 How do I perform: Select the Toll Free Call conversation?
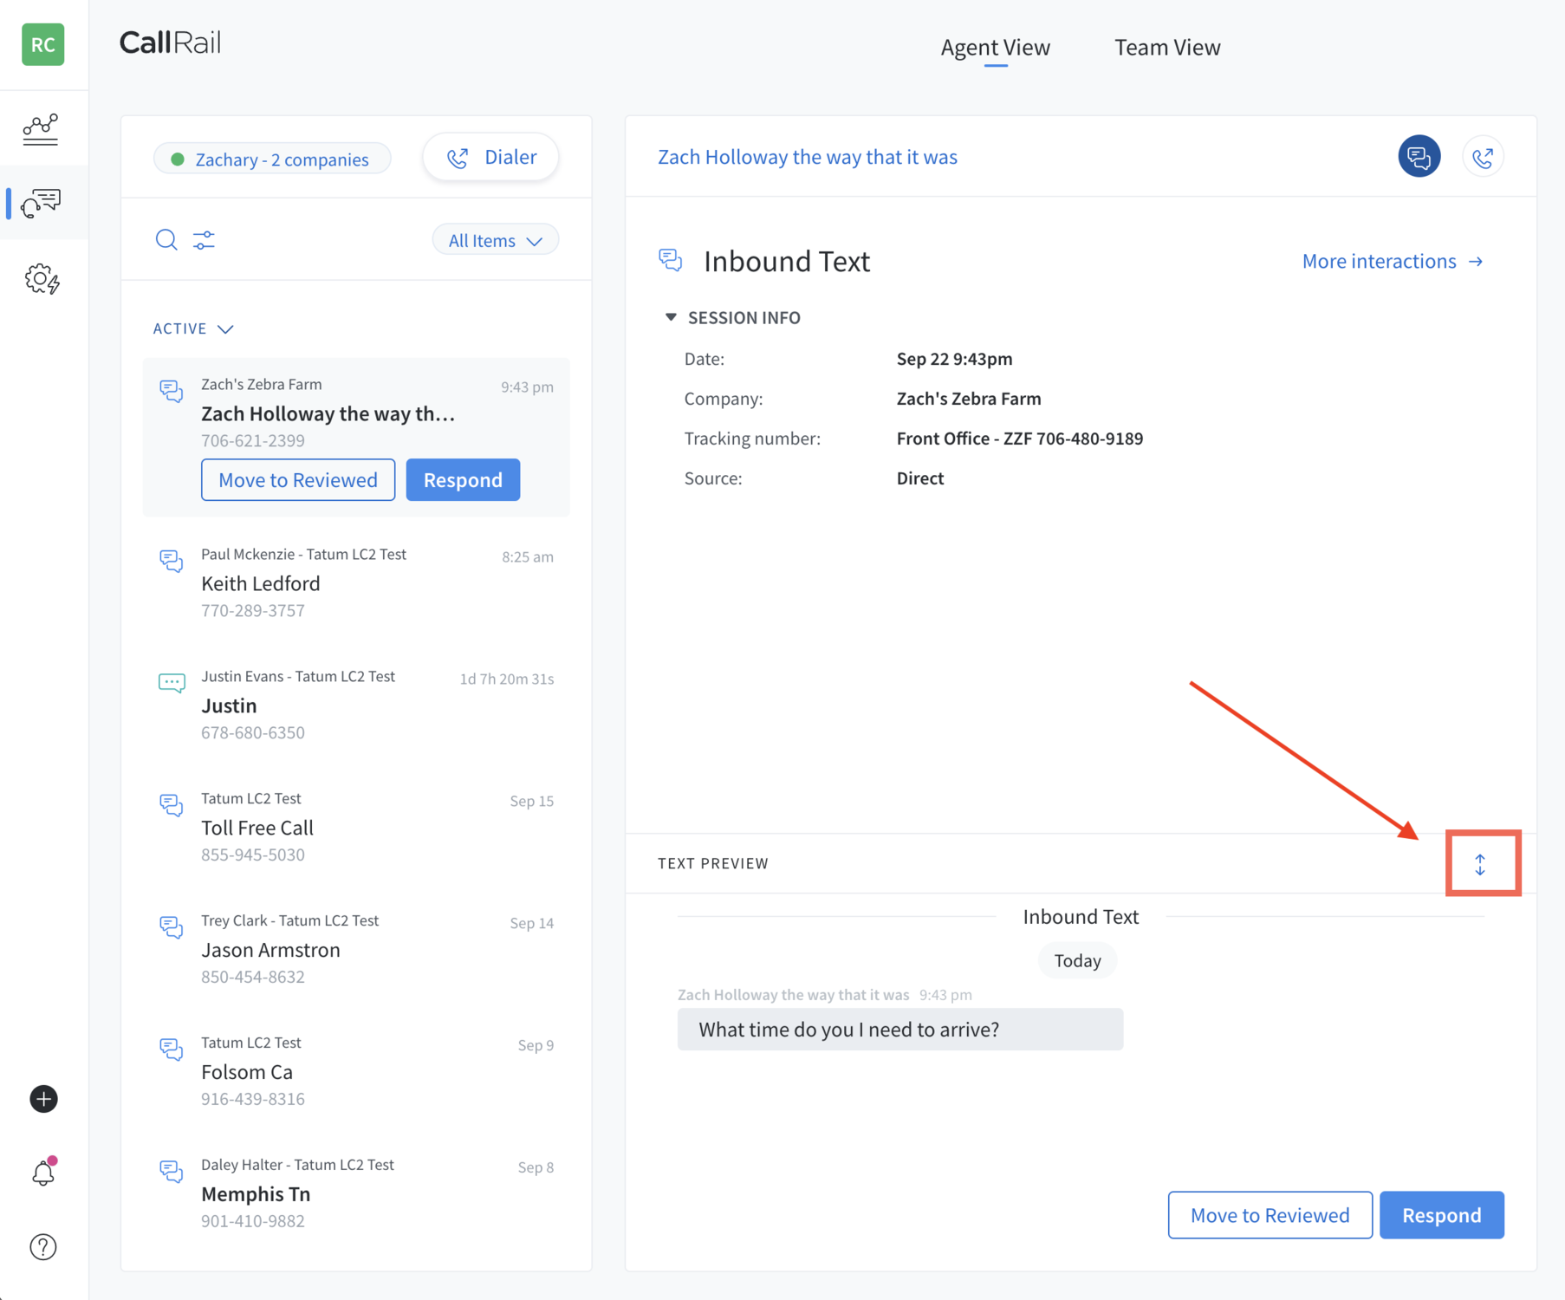(356, 827)
